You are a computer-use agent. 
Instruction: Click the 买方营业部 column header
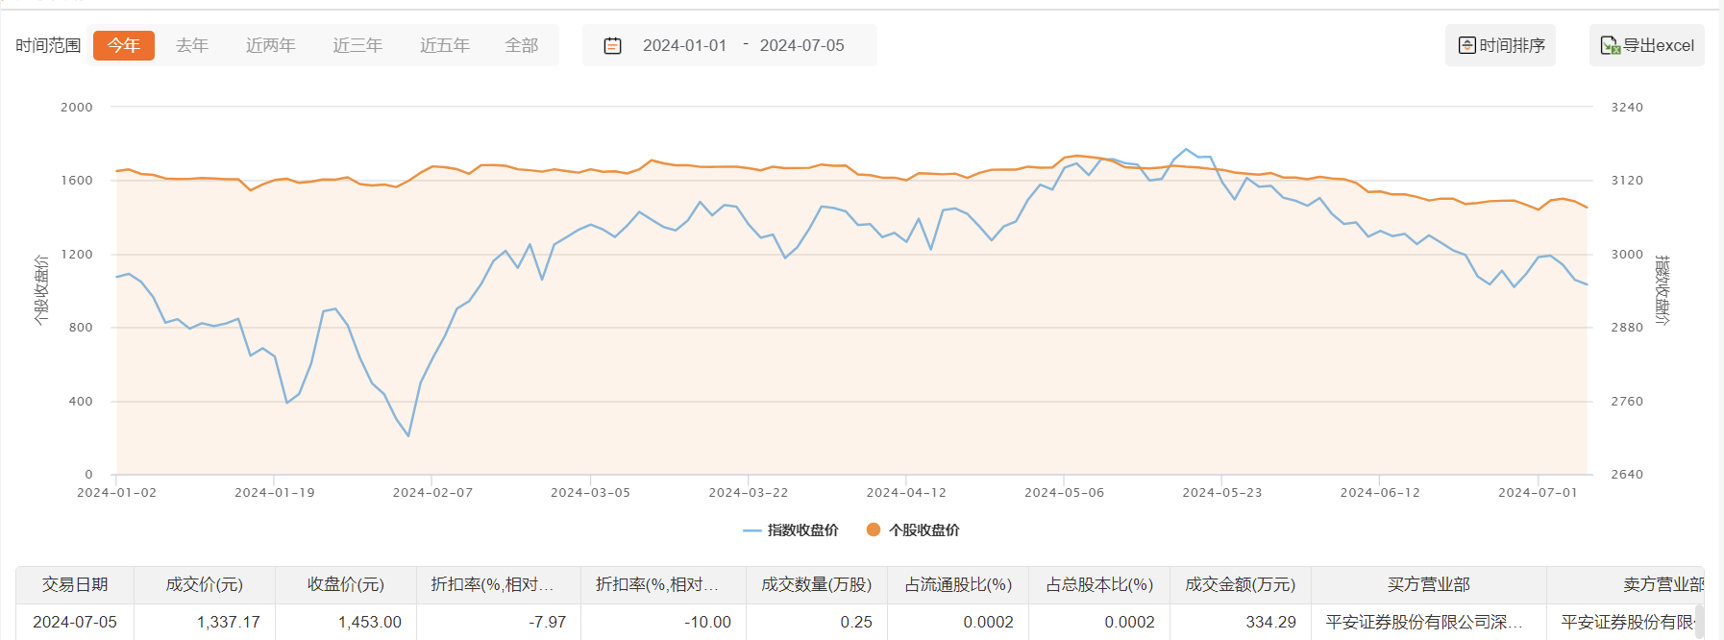tap(1429, 584)
